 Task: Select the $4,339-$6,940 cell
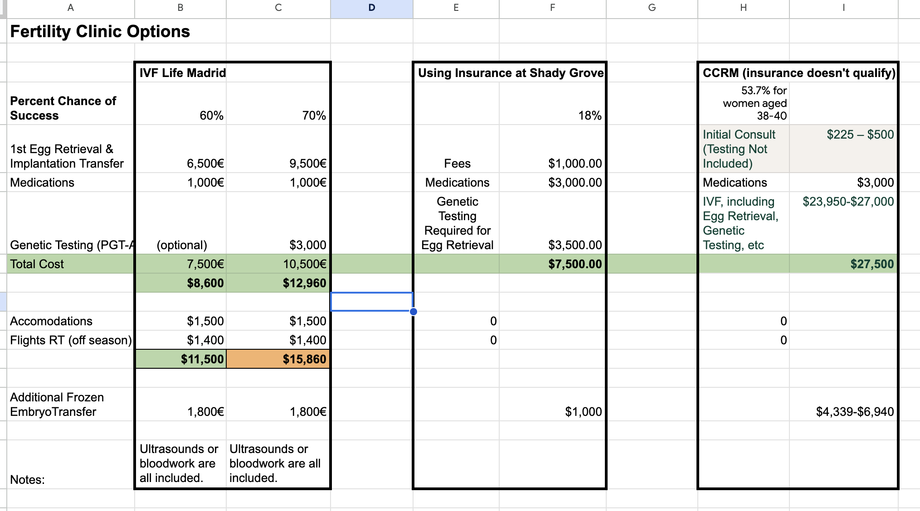tap(843, 411)
